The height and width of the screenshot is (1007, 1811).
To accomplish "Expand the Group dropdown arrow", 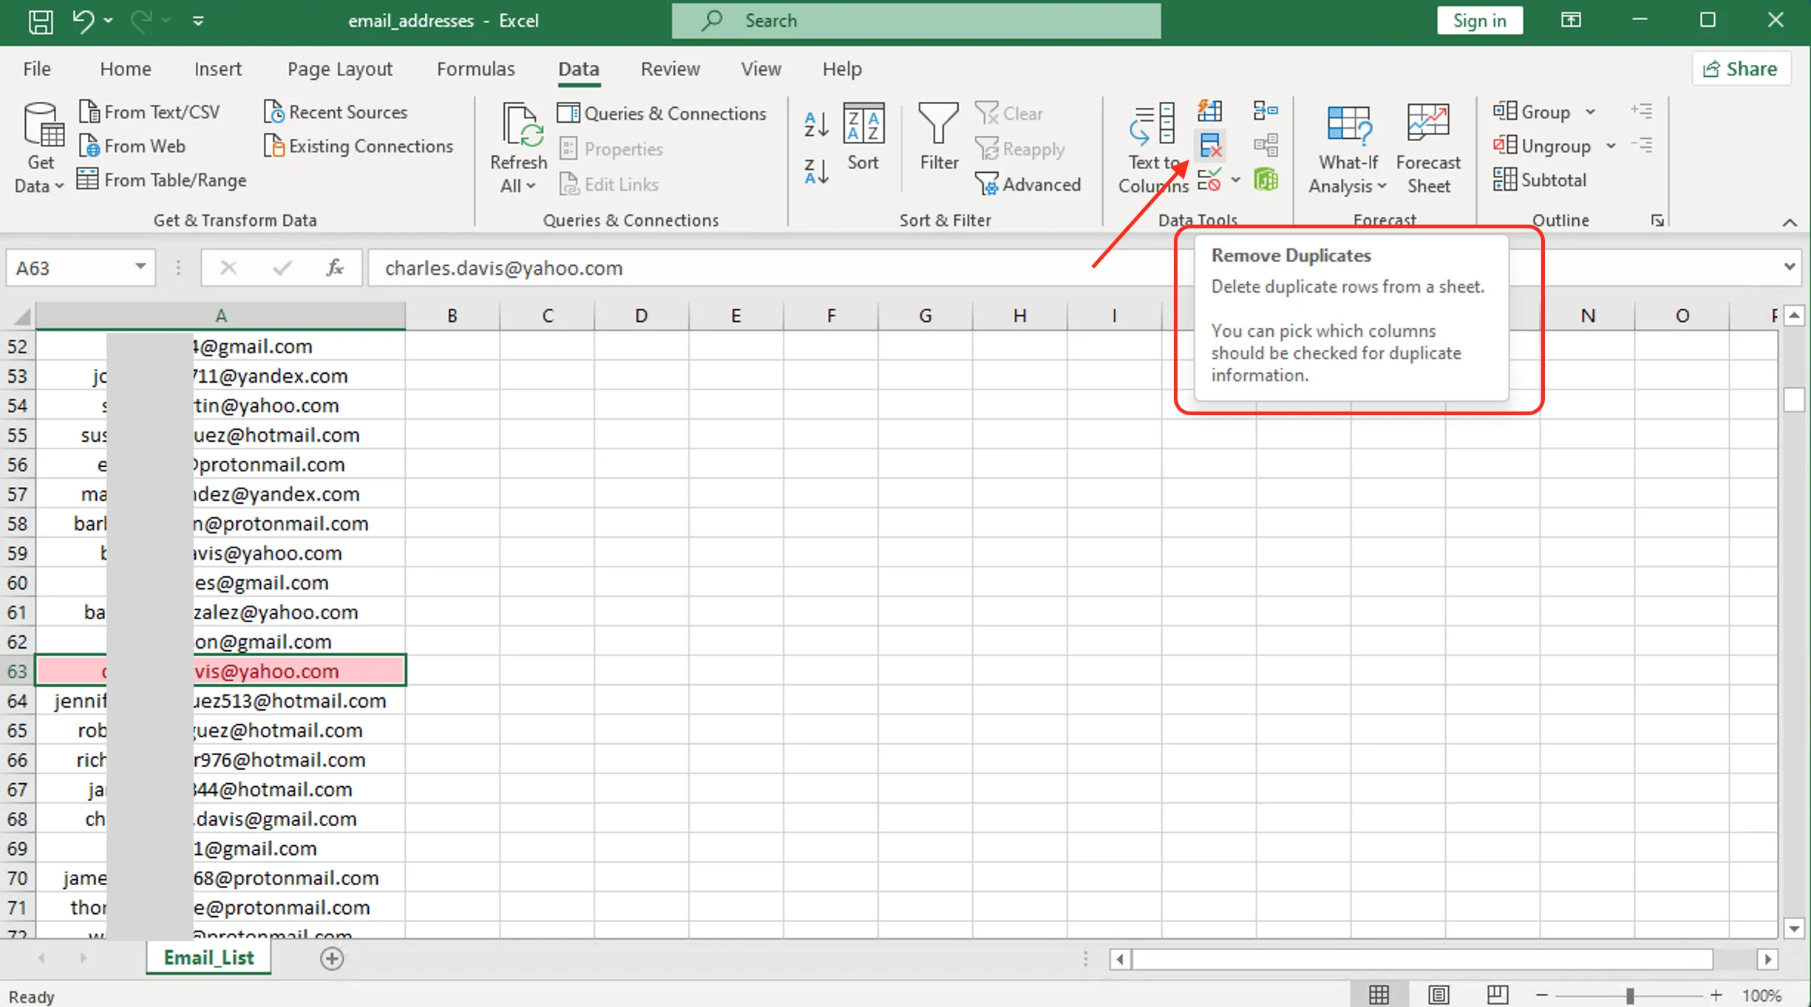I will click(1589, 111).
